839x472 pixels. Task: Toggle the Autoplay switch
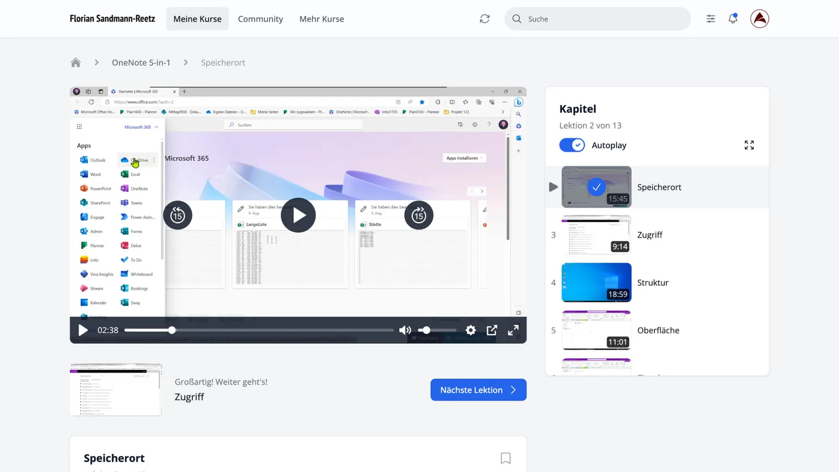click(x=572, y=145)
